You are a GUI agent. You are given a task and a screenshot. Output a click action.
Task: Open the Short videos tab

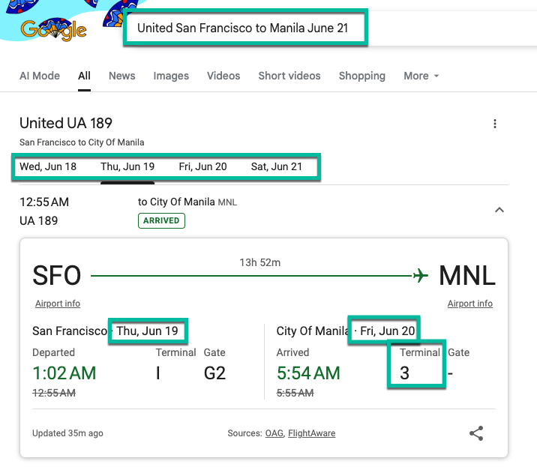289,76
